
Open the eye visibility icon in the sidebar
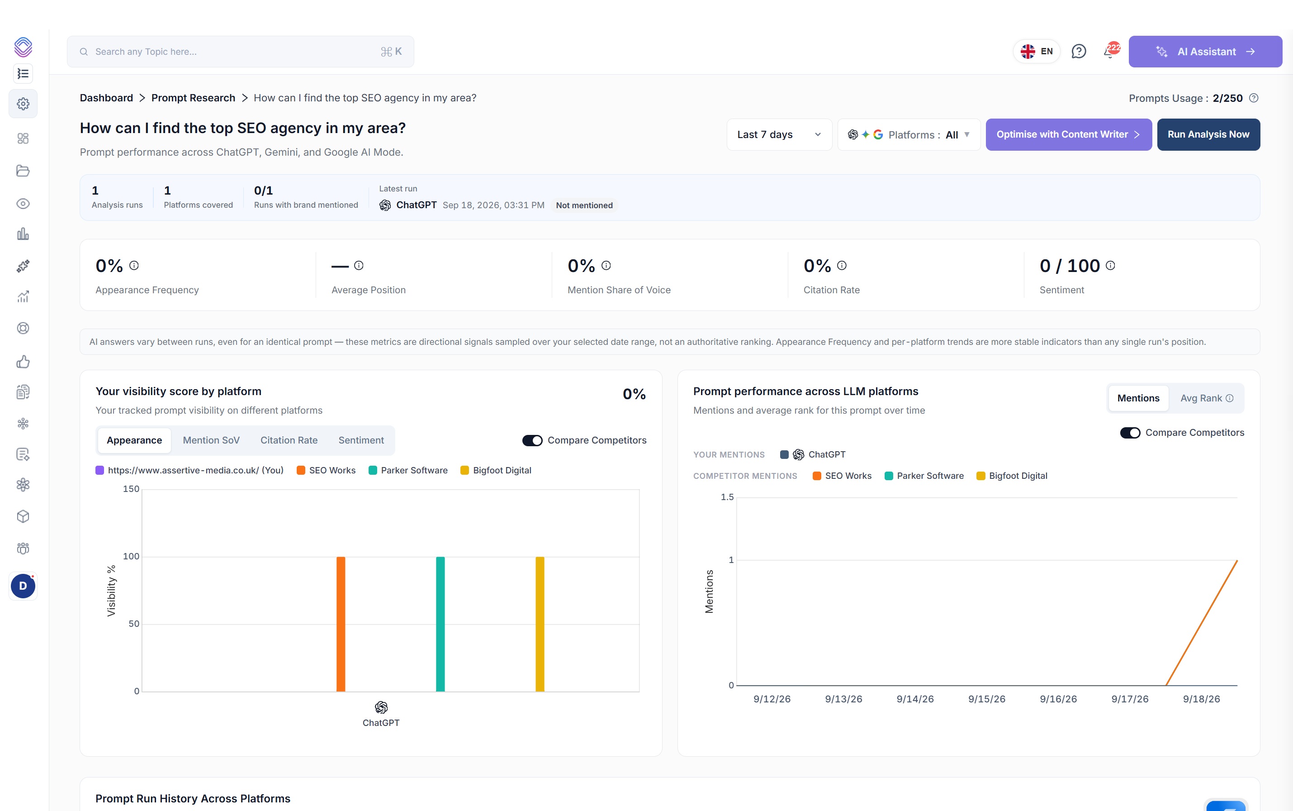[x=23, y=204]
